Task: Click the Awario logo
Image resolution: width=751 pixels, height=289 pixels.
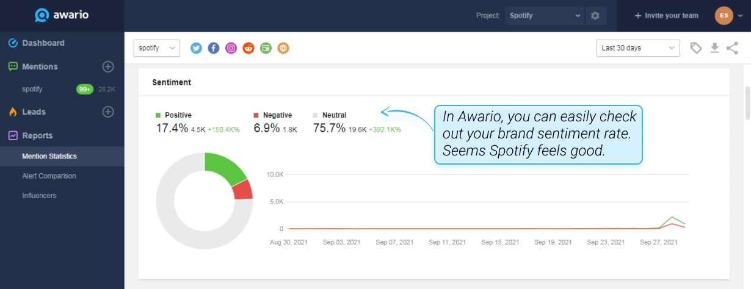Action: pos(62,15)
